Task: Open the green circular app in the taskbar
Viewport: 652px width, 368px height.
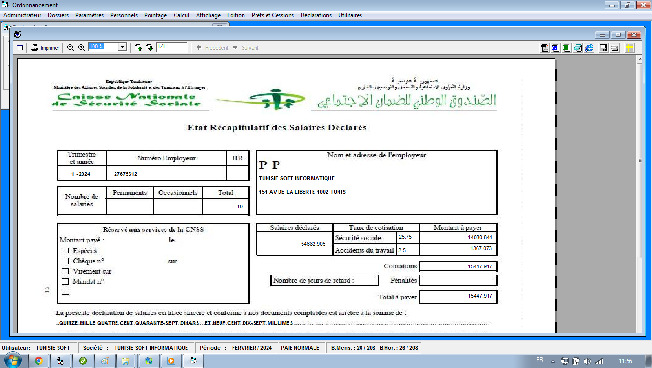Action: (x=82, y=360)
